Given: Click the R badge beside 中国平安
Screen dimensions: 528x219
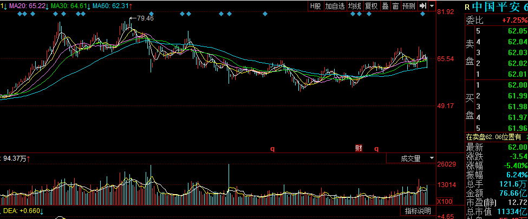Looking at the screenshot, I should [x=467, y=6].
